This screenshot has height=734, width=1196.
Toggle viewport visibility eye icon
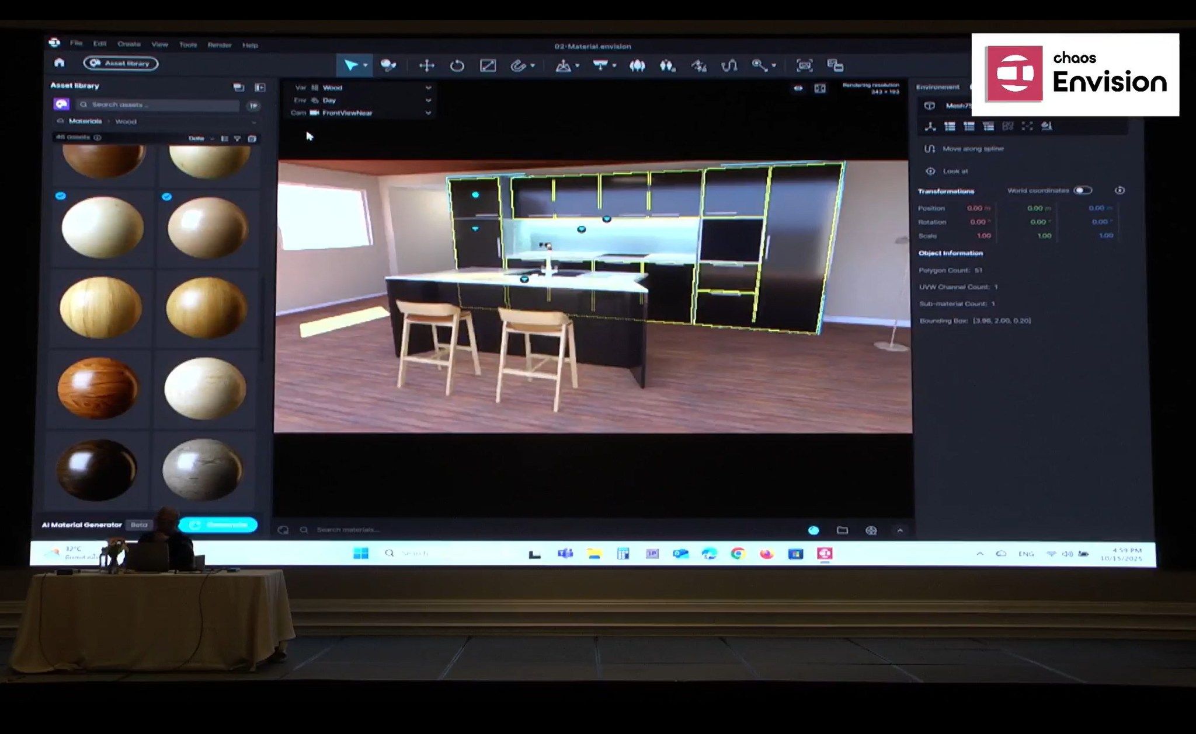(x=798, y=88)
